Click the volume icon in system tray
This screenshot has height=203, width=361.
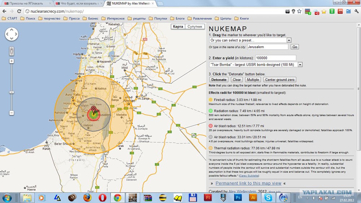point(314,198)
